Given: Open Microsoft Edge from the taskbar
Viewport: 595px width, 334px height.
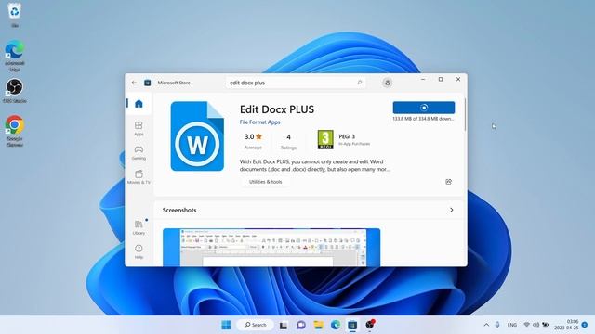Looking at the screenshot, I should (336, 325).
